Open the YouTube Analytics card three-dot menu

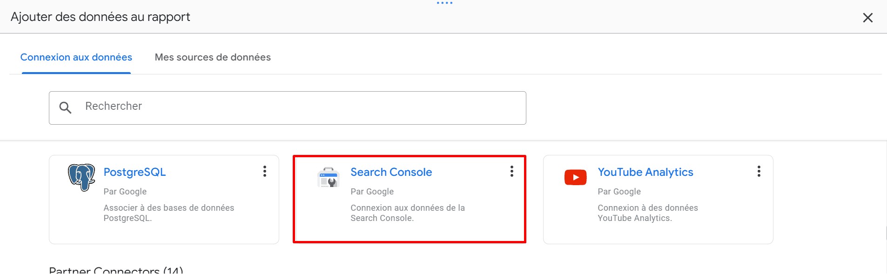[759, 171]
